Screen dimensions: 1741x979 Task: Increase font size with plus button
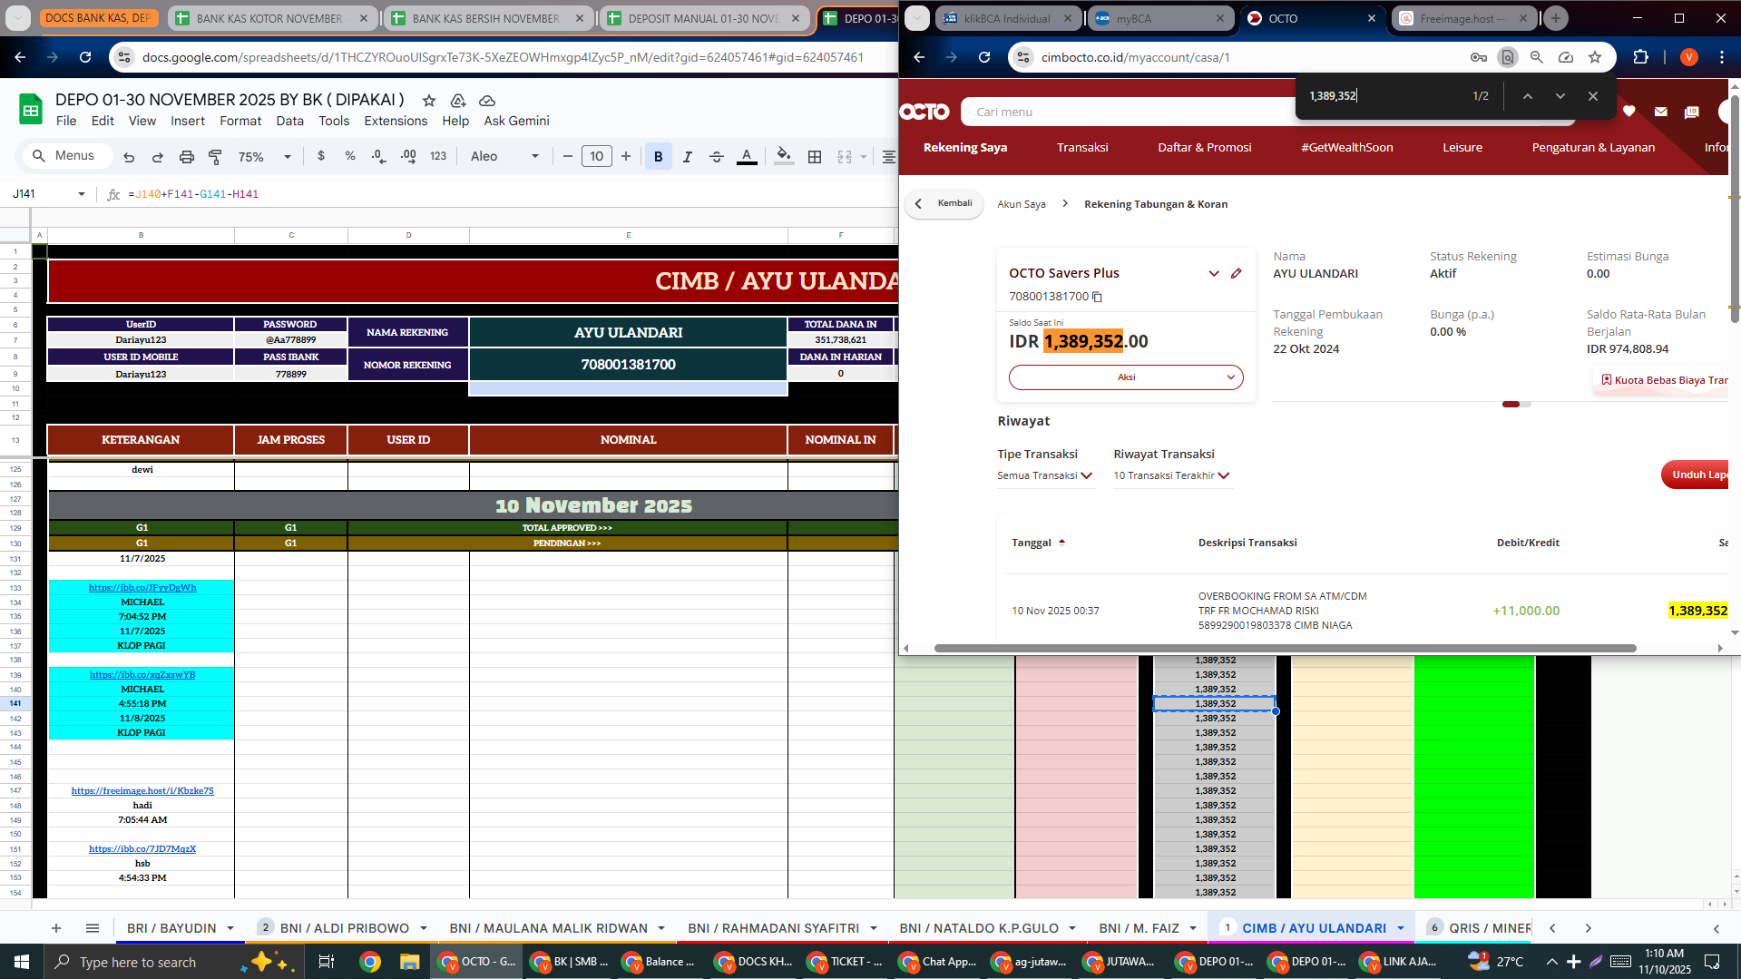(626, 156)
